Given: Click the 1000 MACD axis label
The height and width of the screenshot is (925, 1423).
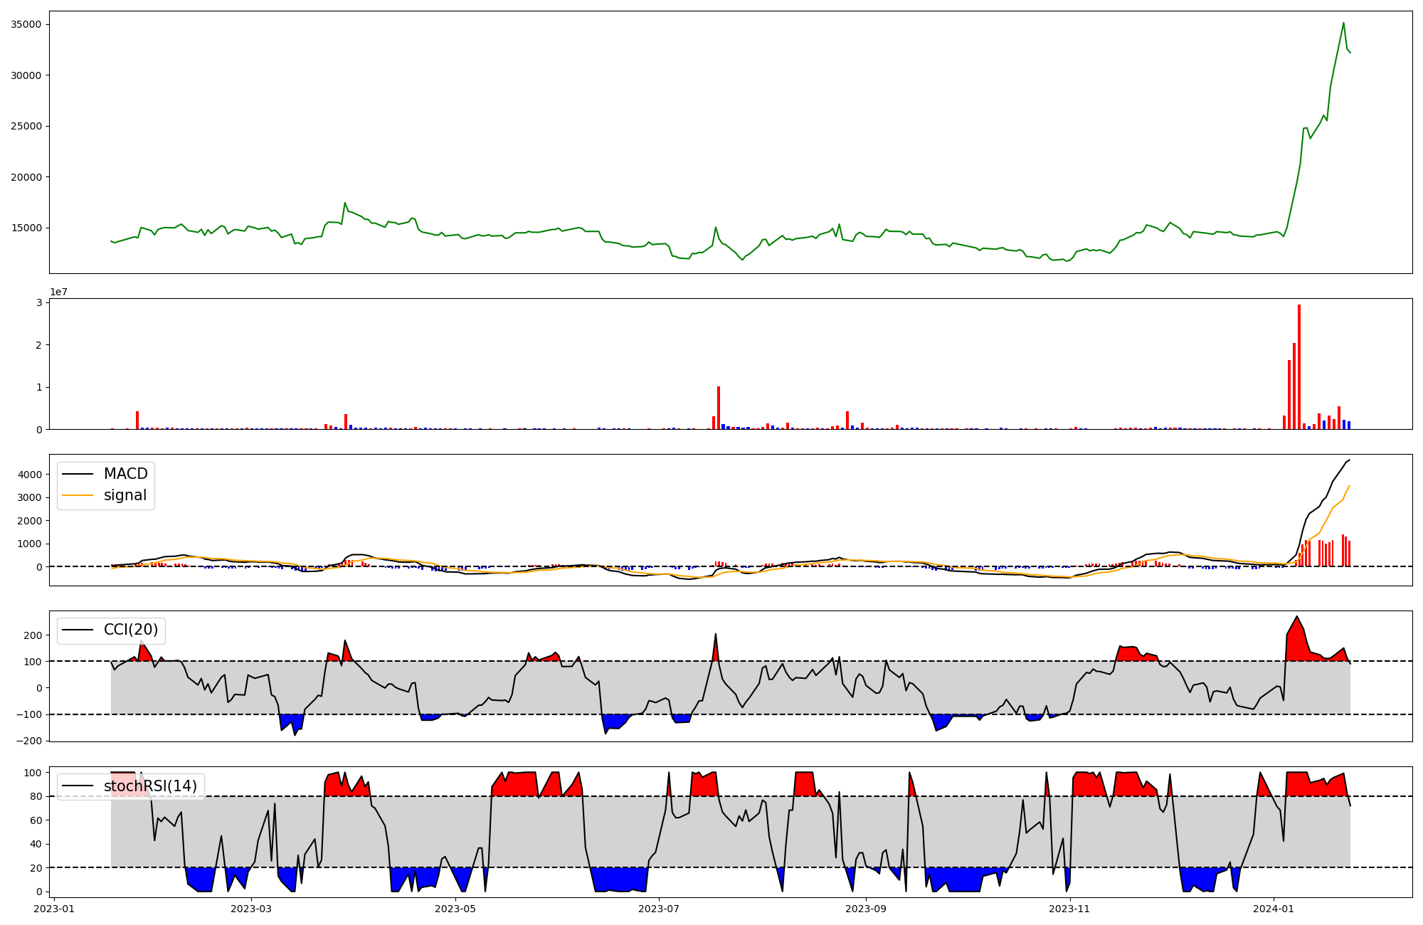Looking at the screenshot, I should [x=29, y=544].
